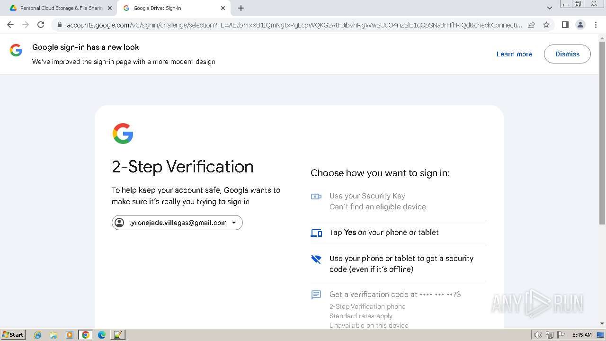This screenshot has height=341, width=606.
Task: Bookmark this page with star icon
Action: (x=546, y=25)
